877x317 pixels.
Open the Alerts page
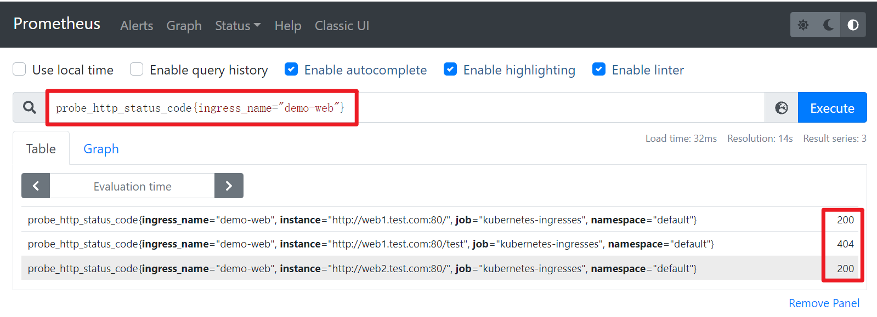137,26
